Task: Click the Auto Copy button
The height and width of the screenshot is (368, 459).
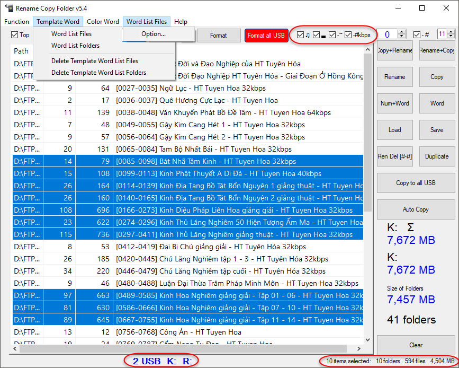Action: pos(416,209)
